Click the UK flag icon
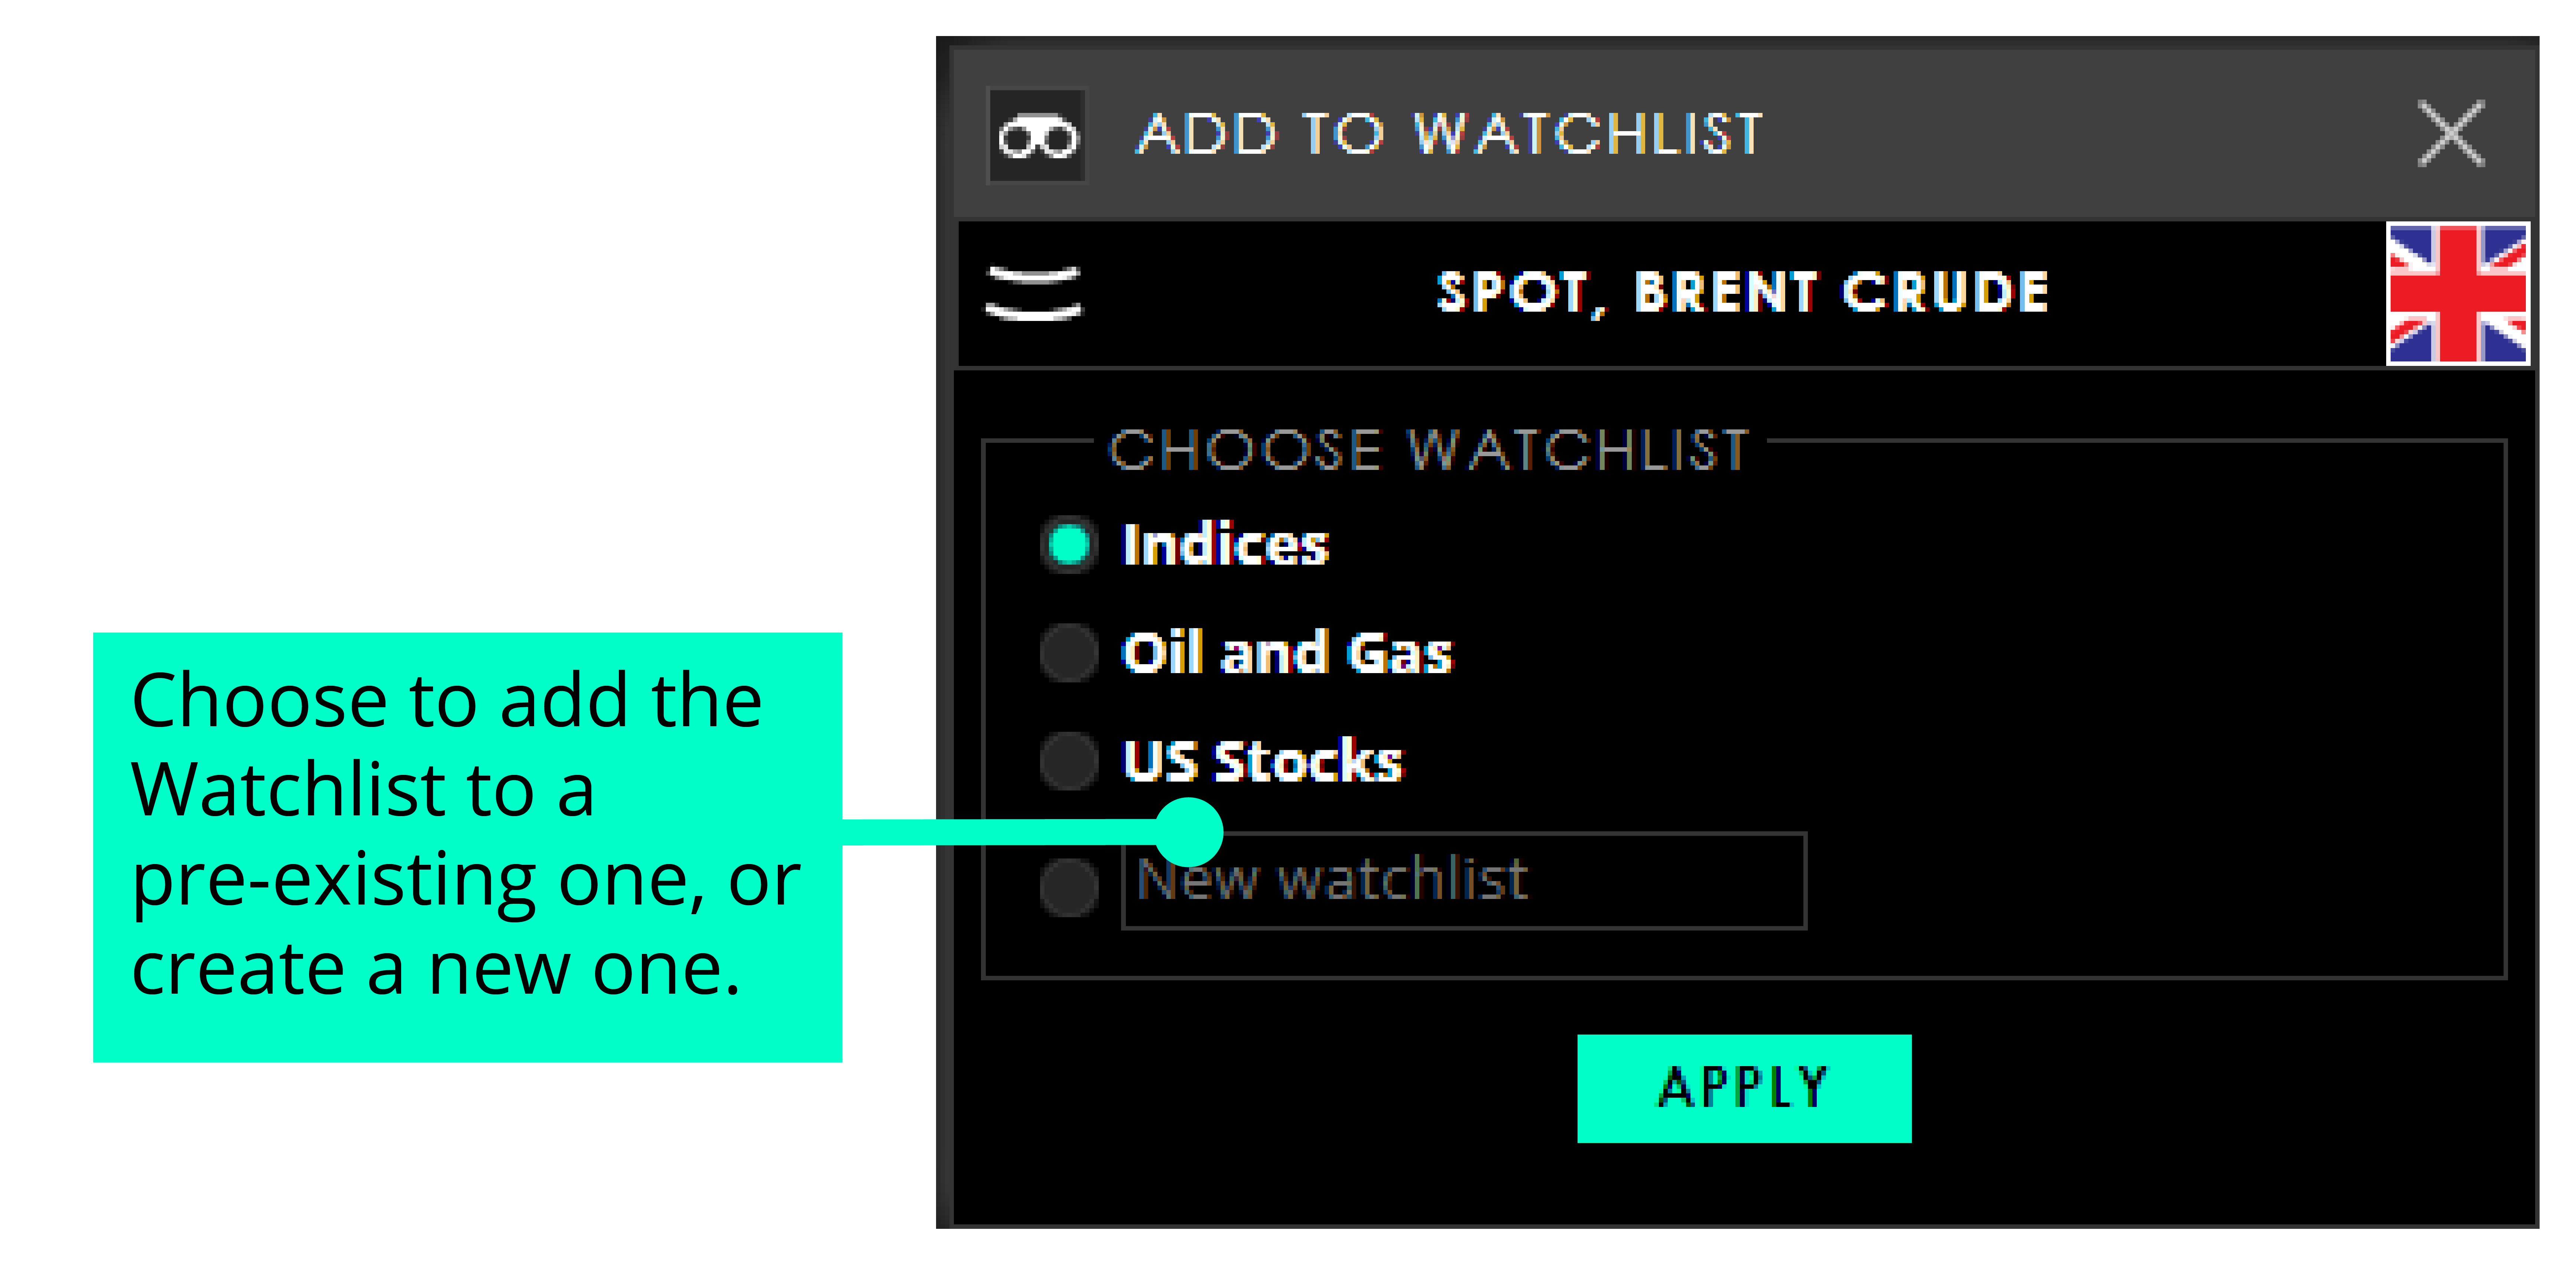The image size is (2576, 1276). [x=2457, y=294]
